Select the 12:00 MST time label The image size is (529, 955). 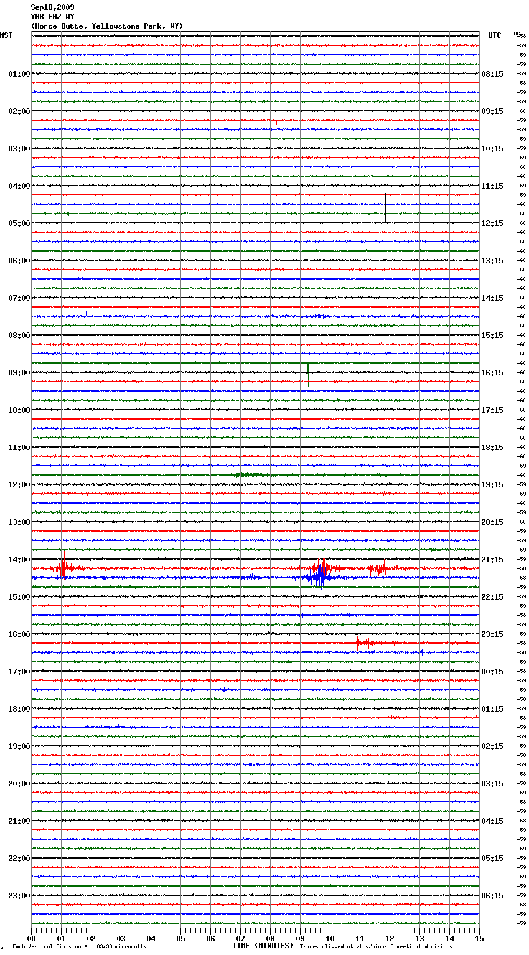tap(19, 485)
